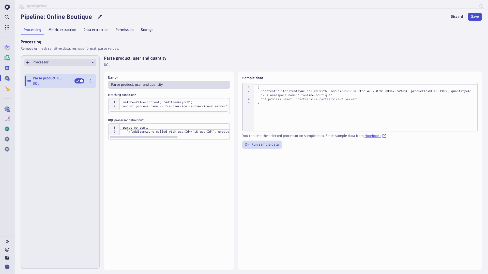The height and width of the screenshot is (274, 488).
Task: Enable or disable the blue processor toggle
Action: coord(79,81)
